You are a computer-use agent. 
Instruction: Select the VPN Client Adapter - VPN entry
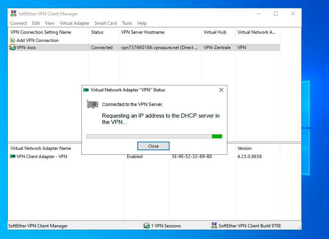click(42, 156)
